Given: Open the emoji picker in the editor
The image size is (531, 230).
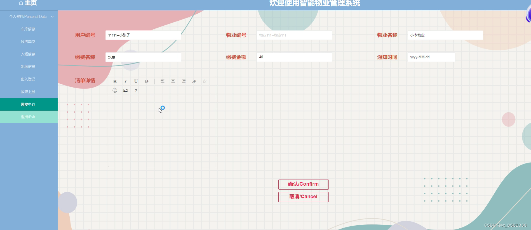Looking at the screenshot, I should pyautogui.click(x=115, y=90).
